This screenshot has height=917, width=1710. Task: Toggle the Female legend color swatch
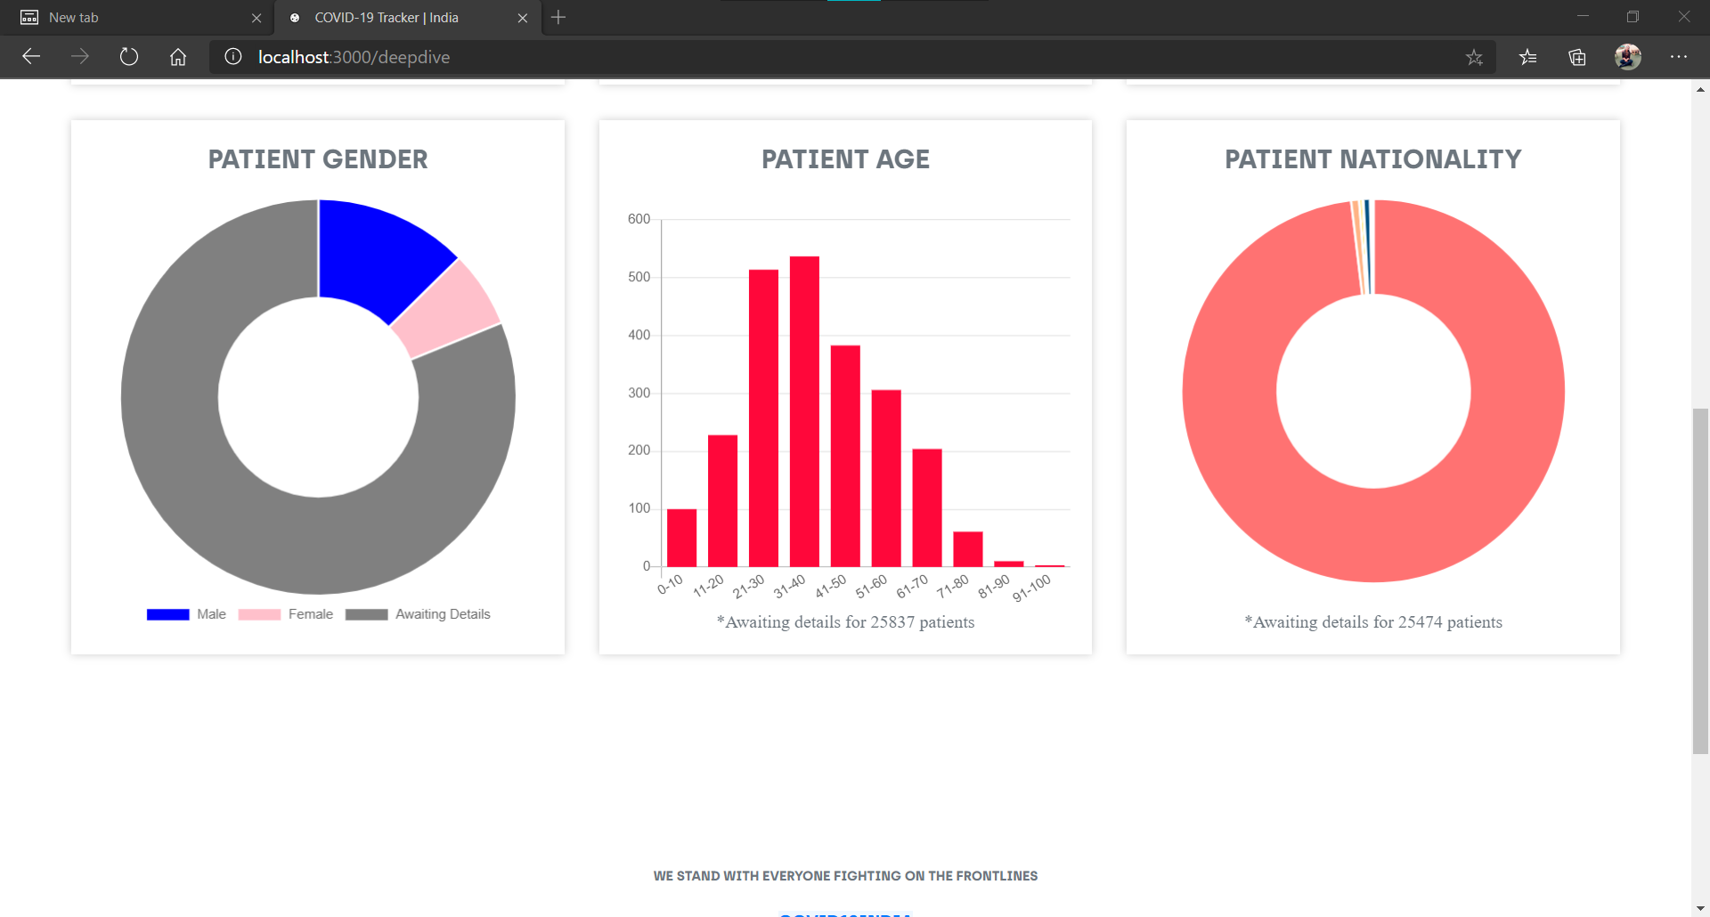pos(259,614)
